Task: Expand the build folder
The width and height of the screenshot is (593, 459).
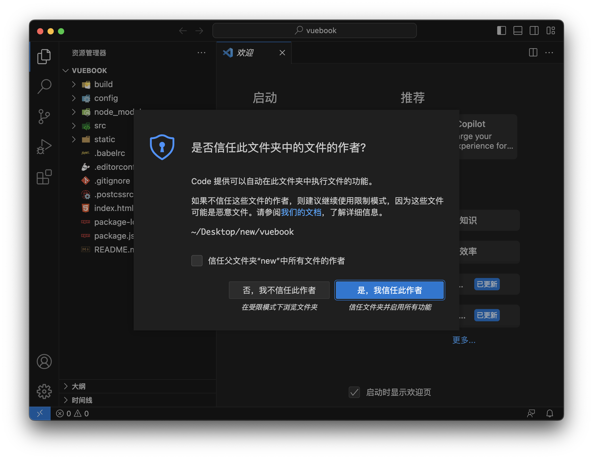Action: coord(103,84)
